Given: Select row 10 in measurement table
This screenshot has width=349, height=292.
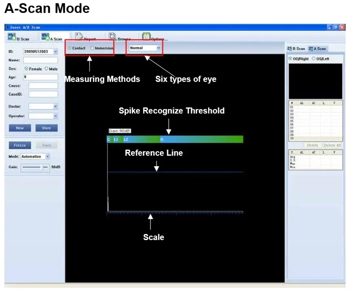Looking at the screenshot, I should click(x=315, y=138).
